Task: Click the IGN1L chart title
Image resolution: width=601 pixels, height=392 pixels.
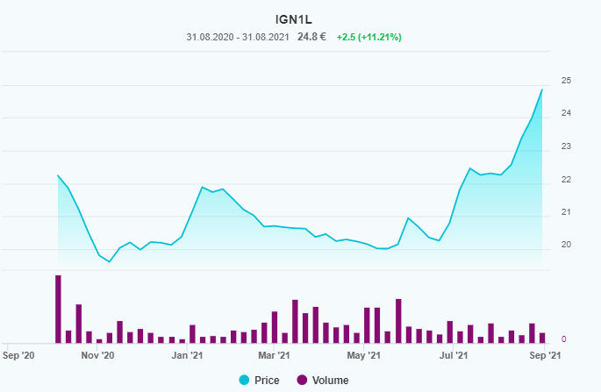Action: (x=294, y=19)
